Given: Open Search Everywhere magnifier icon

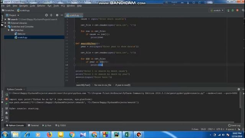Looking at the screenshot, I should pyautogui.click(x=243, y=10).
